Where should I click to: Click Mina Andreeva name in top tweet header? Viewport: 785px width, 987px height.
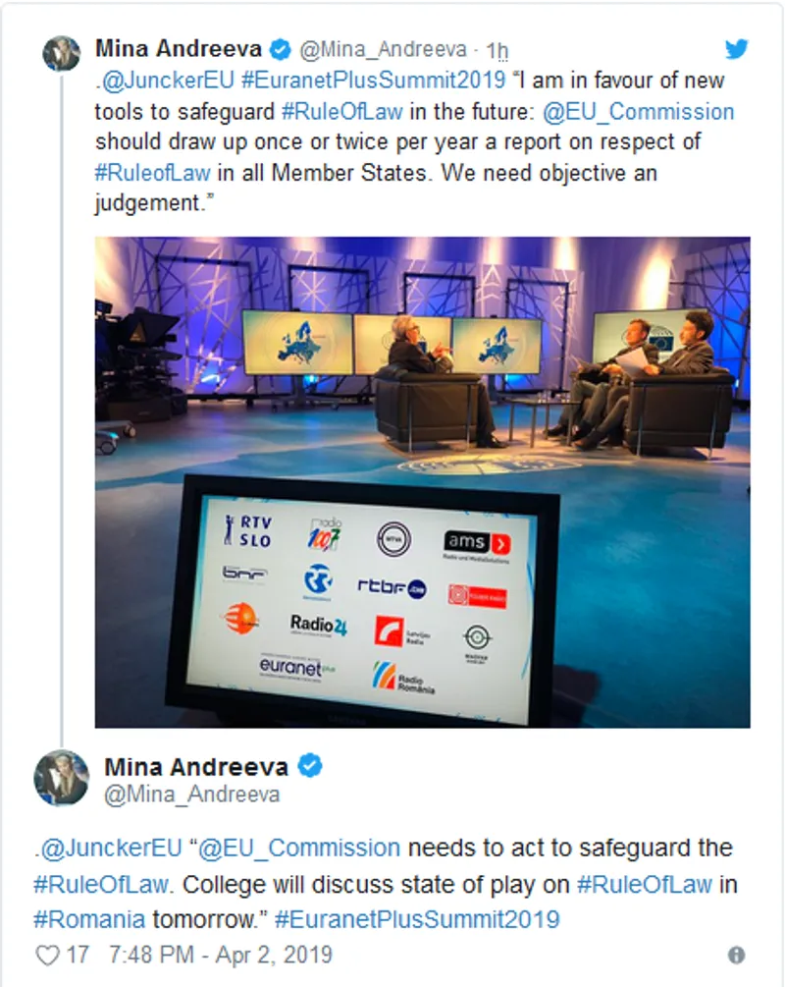(x=178, y=49)
